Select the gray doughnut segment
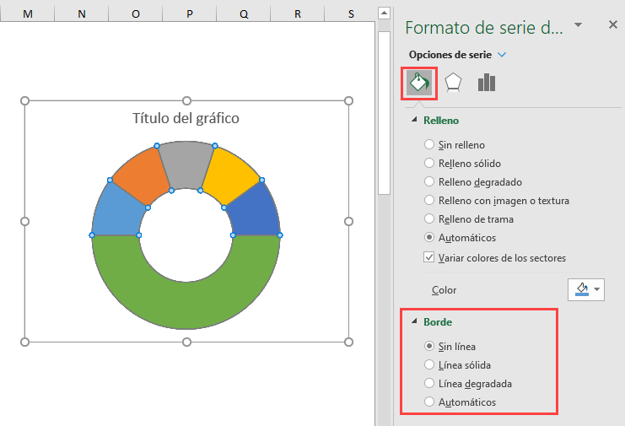This screenshot has width=625, height=426. pyautogui.click(x=186, y=164)
